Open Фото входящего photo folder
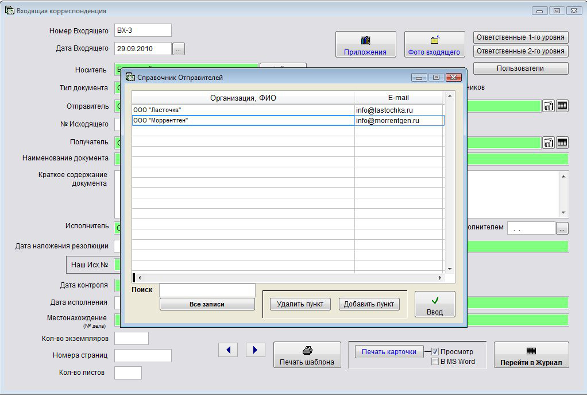The height and width of the screenshot is (395, 587). click(434, 45)
